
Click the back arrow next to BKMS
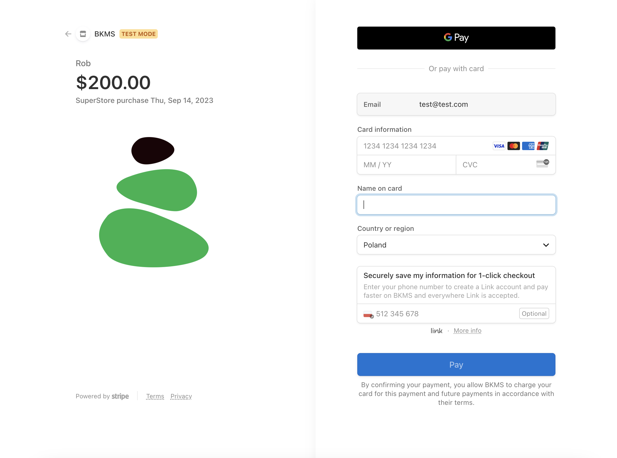click(x=68, y=34)
